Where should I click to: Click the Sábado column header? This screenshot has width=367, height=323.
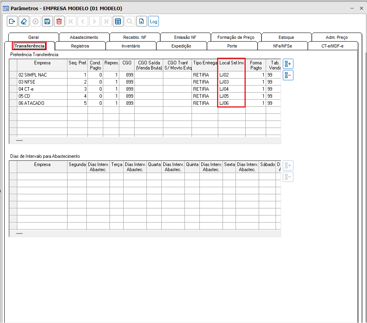268,167
